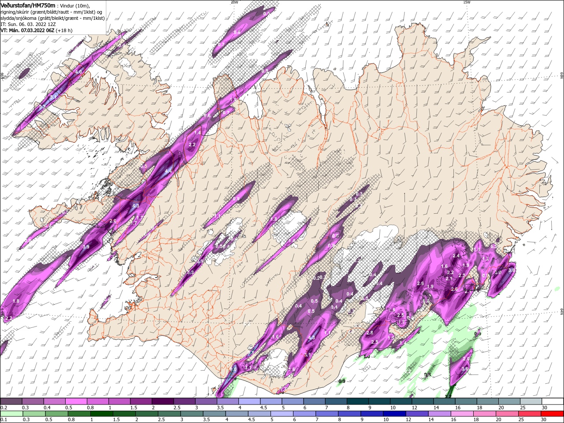Image resolution: width=564 pixels, height=423 pixels.
Task: Pick the 4–4.5 grey-blue rain legend swatch
Action: [237, 414]
